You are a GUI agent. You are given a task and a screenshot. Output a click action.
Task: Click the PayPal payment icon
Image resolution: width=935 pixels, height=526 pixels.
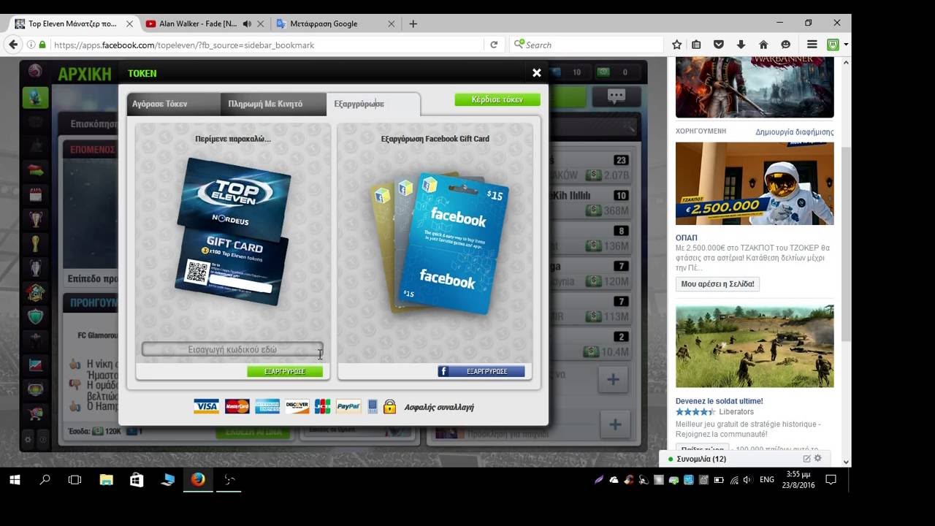[349, 406]
